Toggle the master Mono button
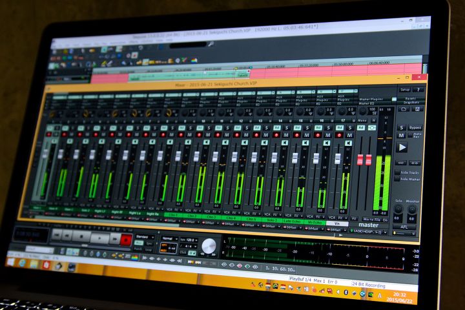This screenshot has width=465, height=310. click(x=362, y=120)
